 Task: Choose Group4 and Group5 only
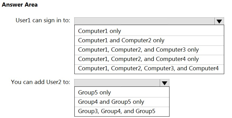pos(122,102)
